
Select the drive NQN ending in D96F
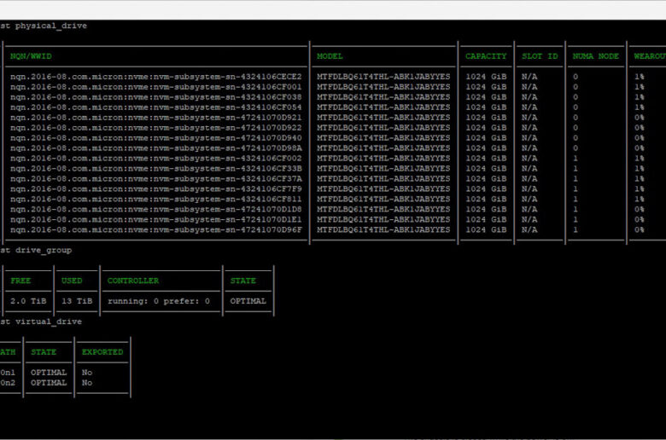[x=155, y=230]
